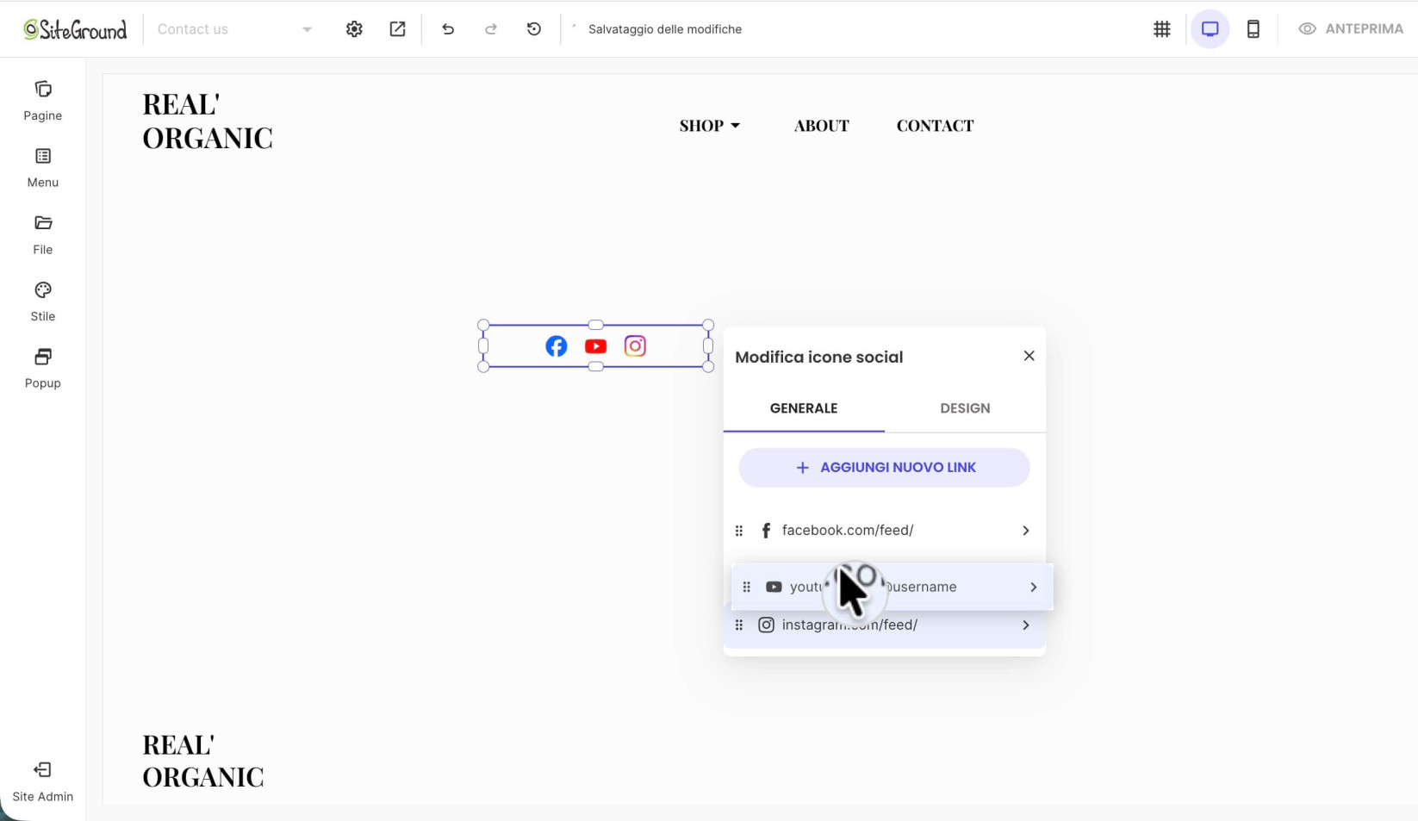Expand the youtube link entry chevron

(x=1034, y=588)
